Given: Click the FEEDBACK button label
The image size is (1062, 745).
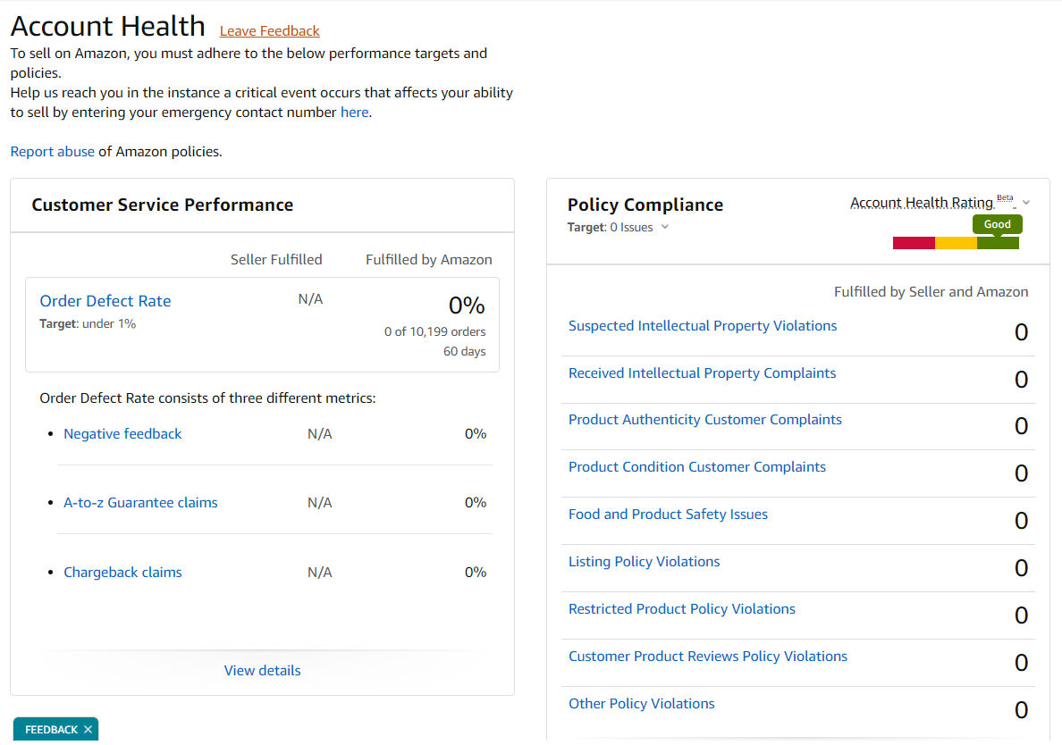Looking at the screenshot, I should [51, 730].
